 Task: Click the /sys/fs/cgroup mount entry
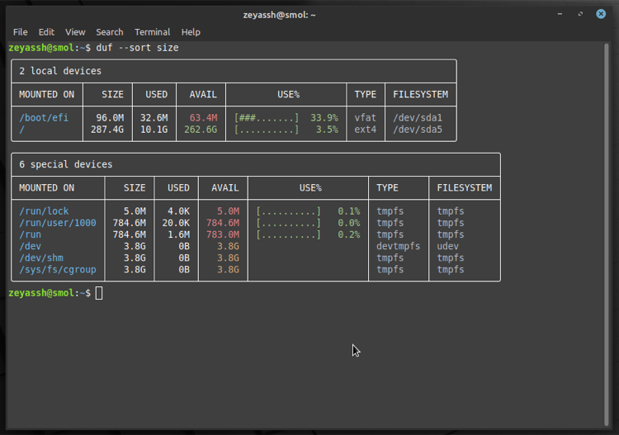[x=58, y=270]
